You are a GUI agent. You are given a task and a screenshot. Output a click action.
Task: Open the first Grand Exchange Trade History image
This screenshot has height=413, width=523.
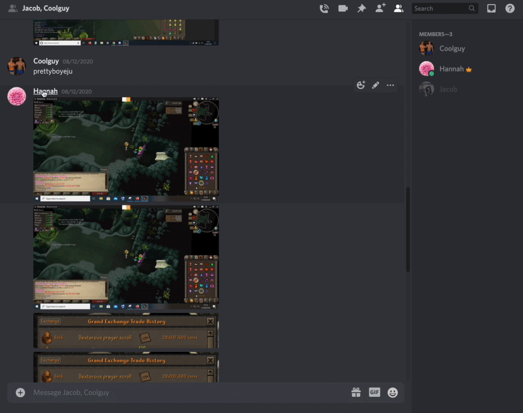pos(126,331)
